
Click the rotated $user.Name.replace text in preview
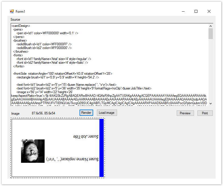coord(72,159)
